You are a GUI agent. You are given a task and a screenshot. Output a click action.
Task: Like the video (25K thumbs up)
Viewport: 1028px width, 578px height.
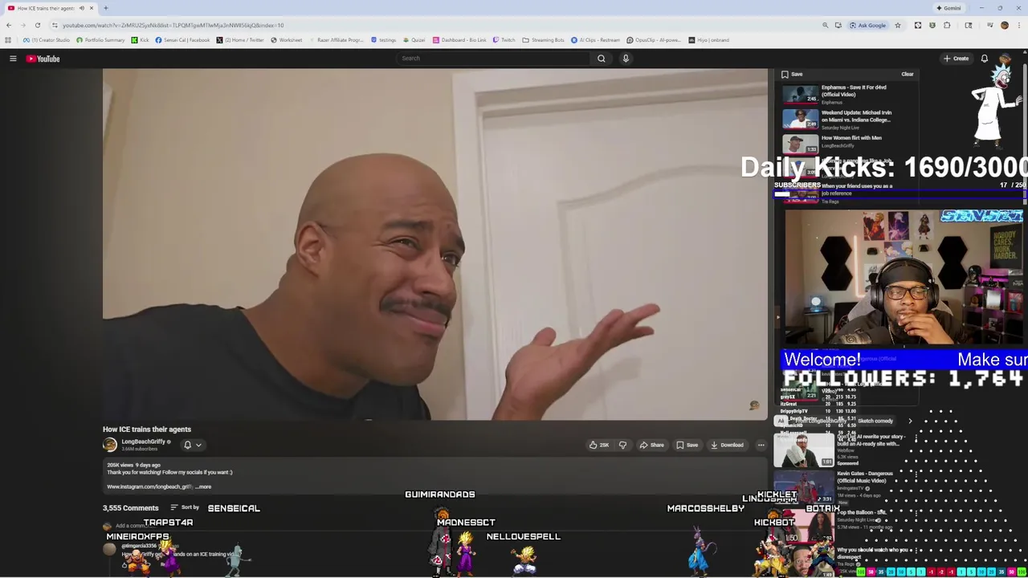pos(598,445)
